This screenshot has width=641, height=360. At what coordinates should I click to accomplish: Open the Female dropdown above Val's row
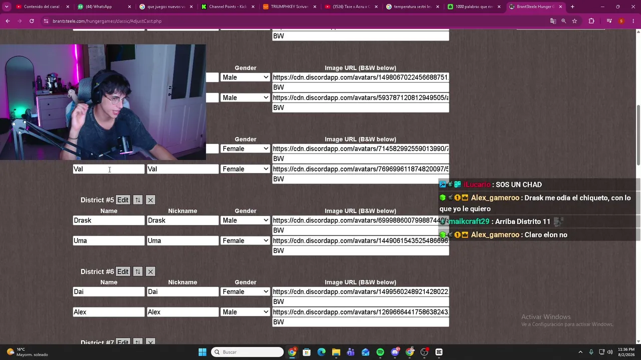point(245,148)
